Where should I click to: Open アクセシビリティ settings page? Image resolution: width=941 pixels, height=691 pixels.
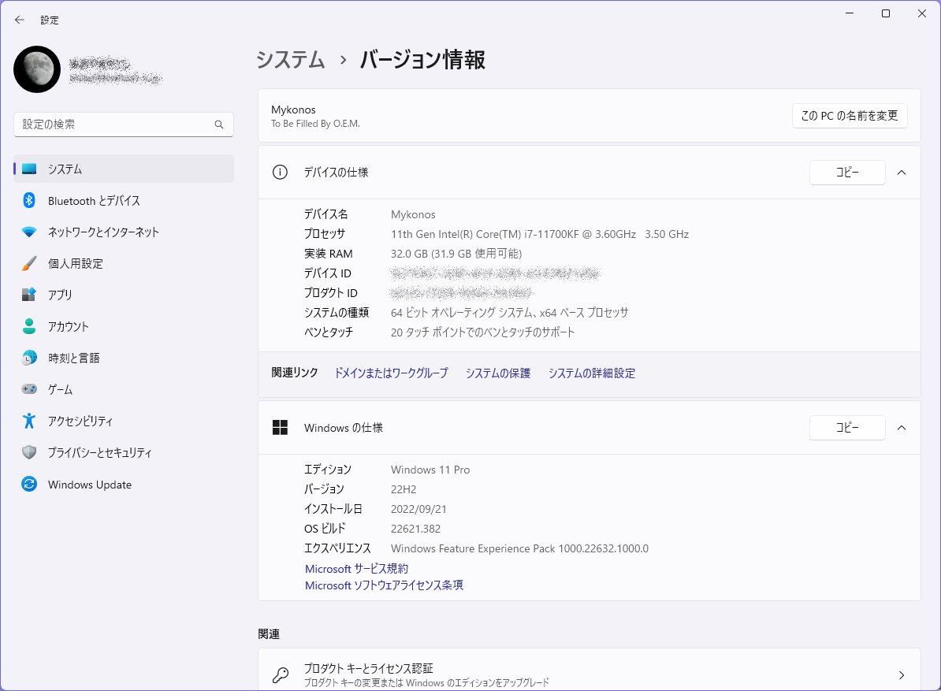click(124, 421)
